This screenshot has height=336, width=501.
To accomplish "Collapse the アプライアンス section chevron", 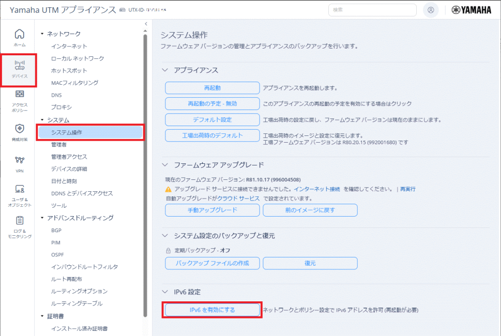I will (165, 70).
